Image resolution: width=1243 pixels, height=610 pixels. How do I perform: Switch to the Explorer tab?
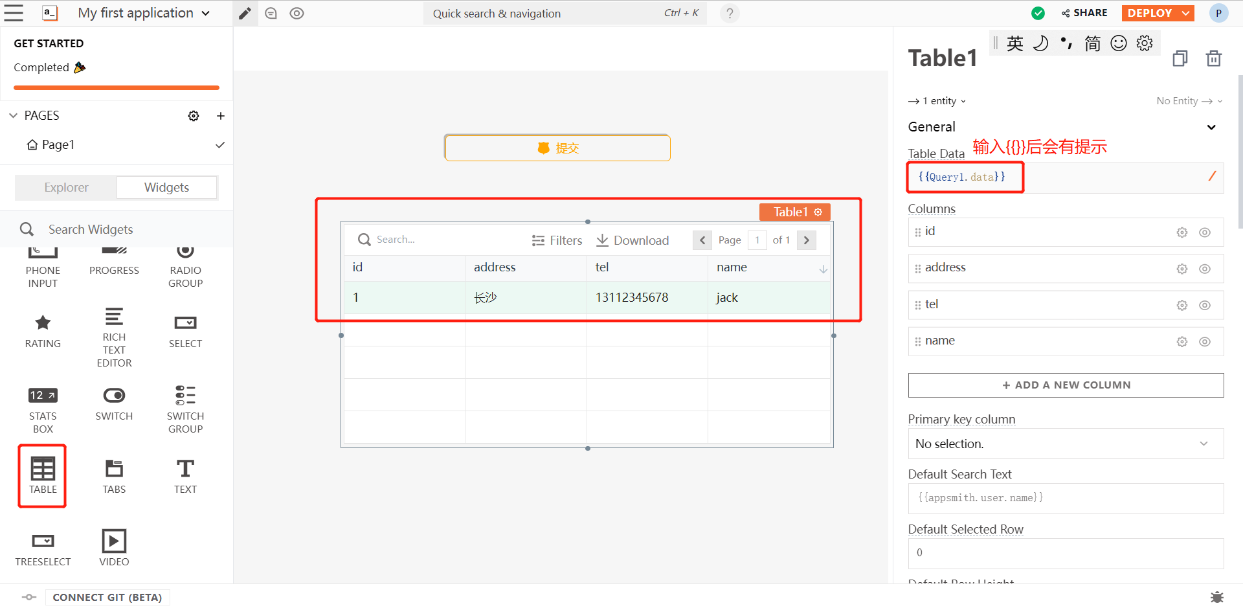(66, 187)
